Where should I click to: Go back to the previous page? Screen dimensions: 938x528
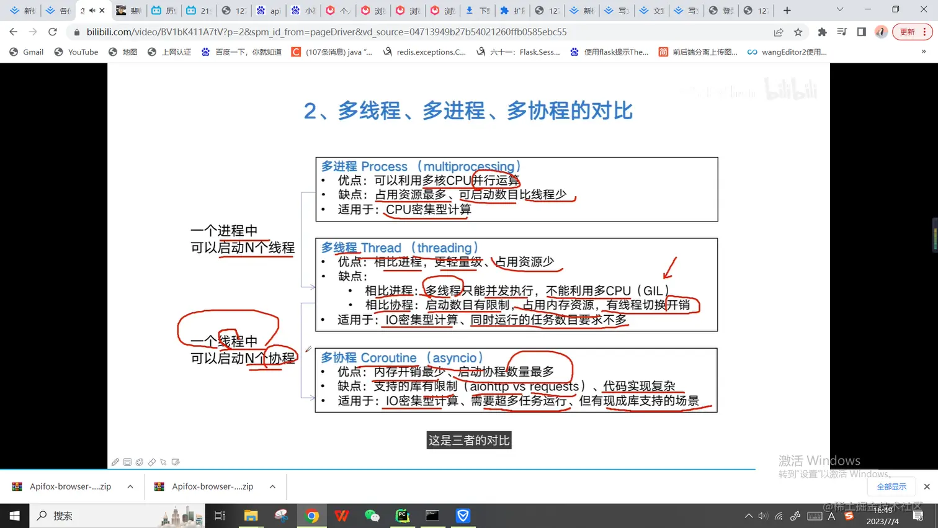tap(13, 32)
